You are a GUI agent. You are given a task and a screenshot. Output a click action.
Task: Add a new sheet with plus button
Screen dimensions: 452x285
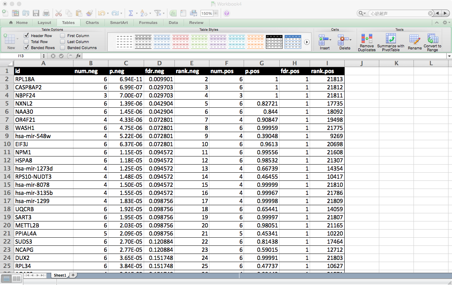(x=73, y=275)
